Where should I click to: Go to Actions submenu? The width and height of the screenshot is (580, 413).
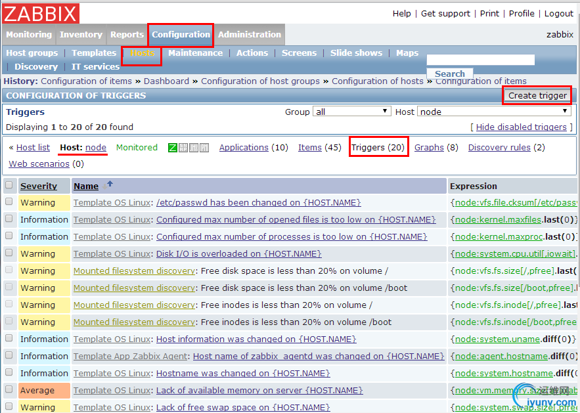coord(252,53)
